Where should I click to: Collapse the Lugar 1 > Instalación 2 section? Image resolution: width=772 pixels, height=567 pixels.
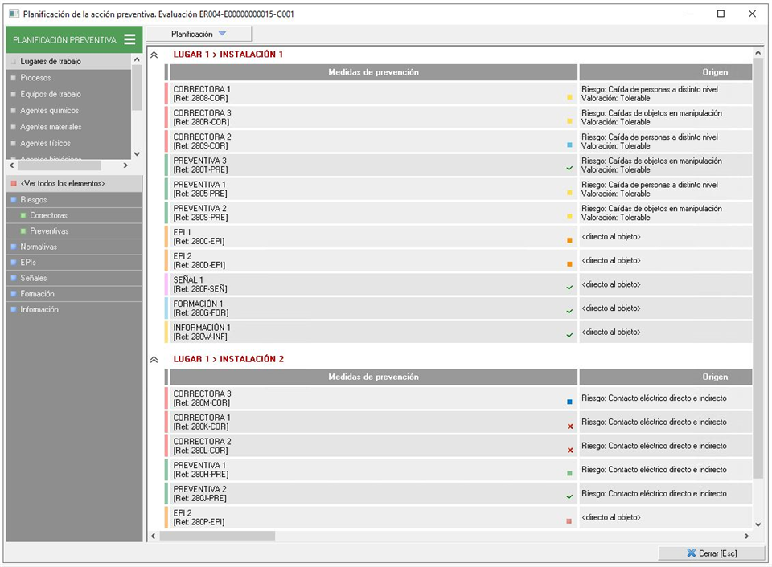[154, 360]
